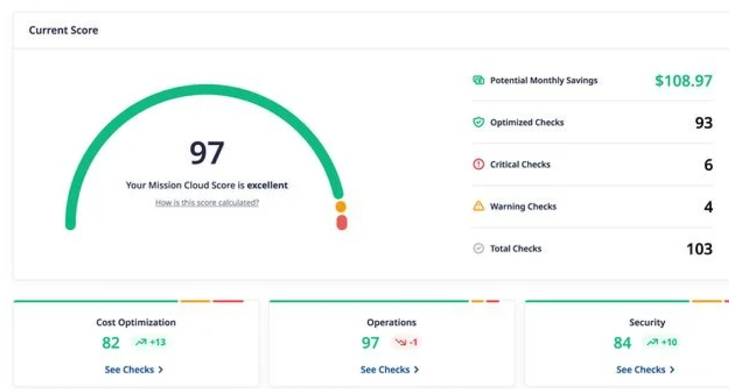Click the Cost Optimization score 82

pyautogui.click(x=111, y=343)
